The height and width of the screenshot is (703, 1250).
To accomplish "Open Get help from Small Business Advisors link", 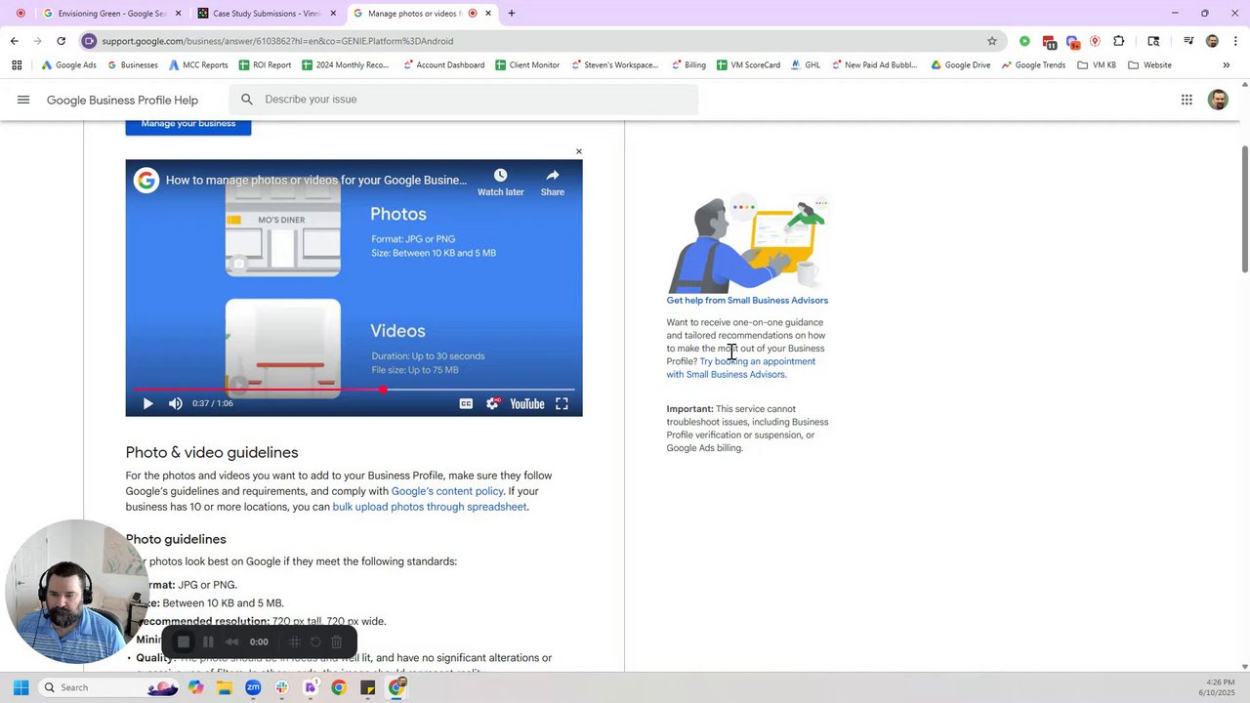I will pos(747,301).
